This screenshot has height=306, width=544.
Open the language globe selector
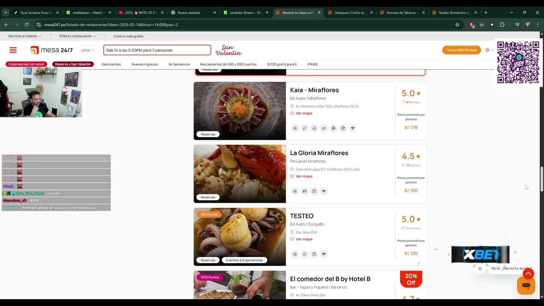coord(489,50)
